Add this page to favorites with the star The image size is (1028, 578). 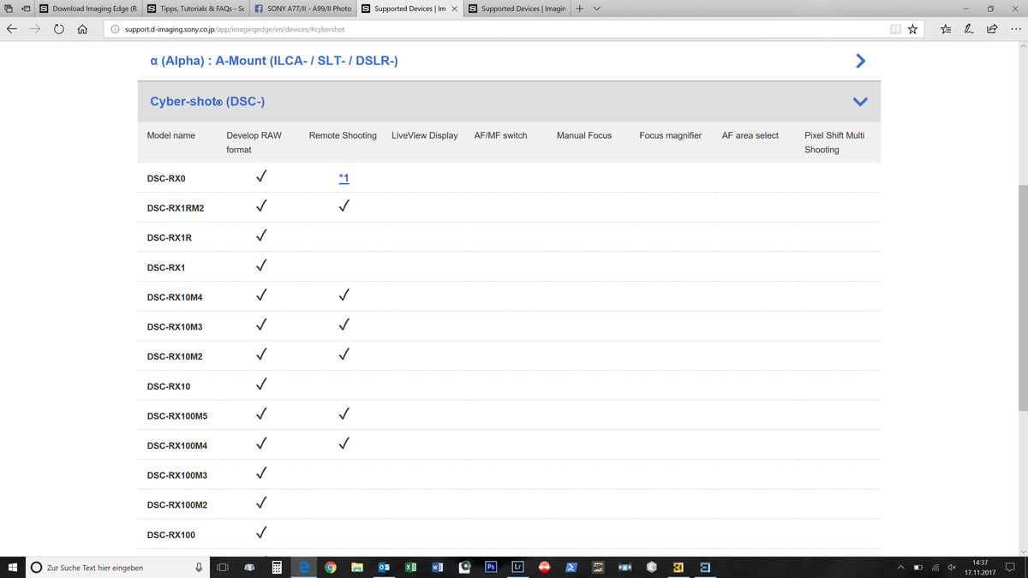tap(912, 29)
